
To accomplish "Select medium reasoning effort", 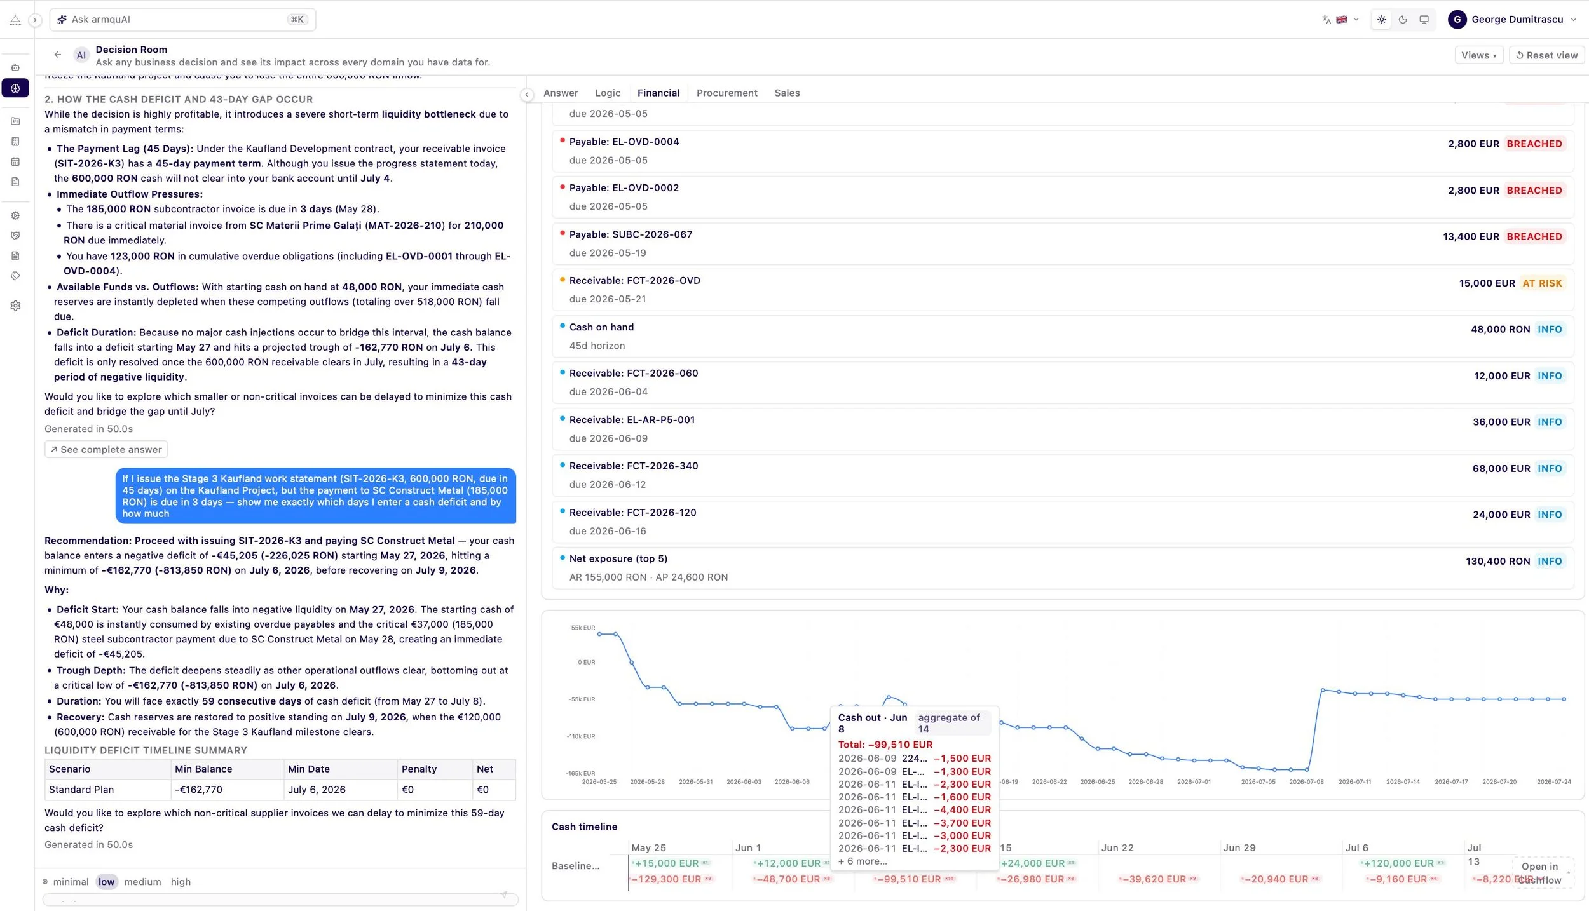I will (x=142, y=882).
